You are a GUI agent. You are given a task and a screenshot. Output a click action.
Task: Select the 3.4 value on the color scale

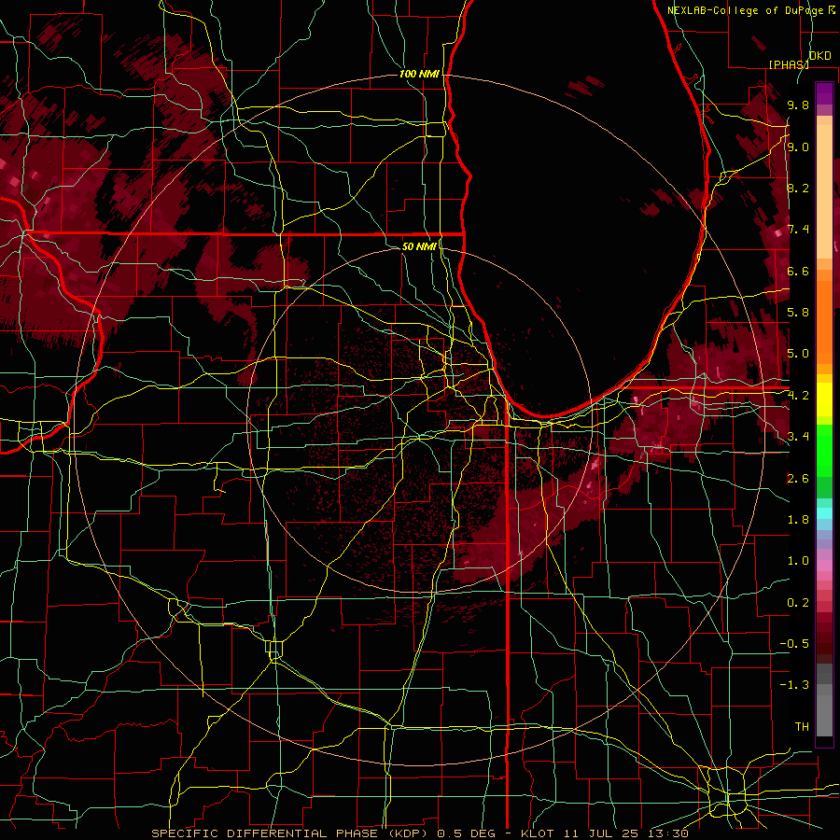(798, 437)
